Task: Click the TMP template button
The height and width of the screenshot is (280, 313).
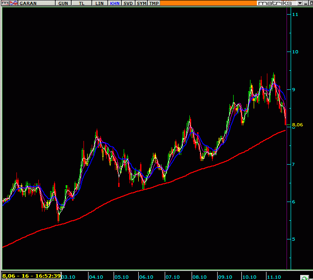Action: click(x=154, y=3)
